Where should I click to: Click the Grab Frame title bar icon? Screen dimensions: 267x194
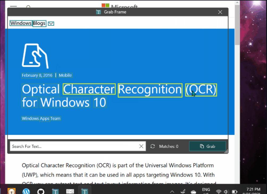click(98, 12)
